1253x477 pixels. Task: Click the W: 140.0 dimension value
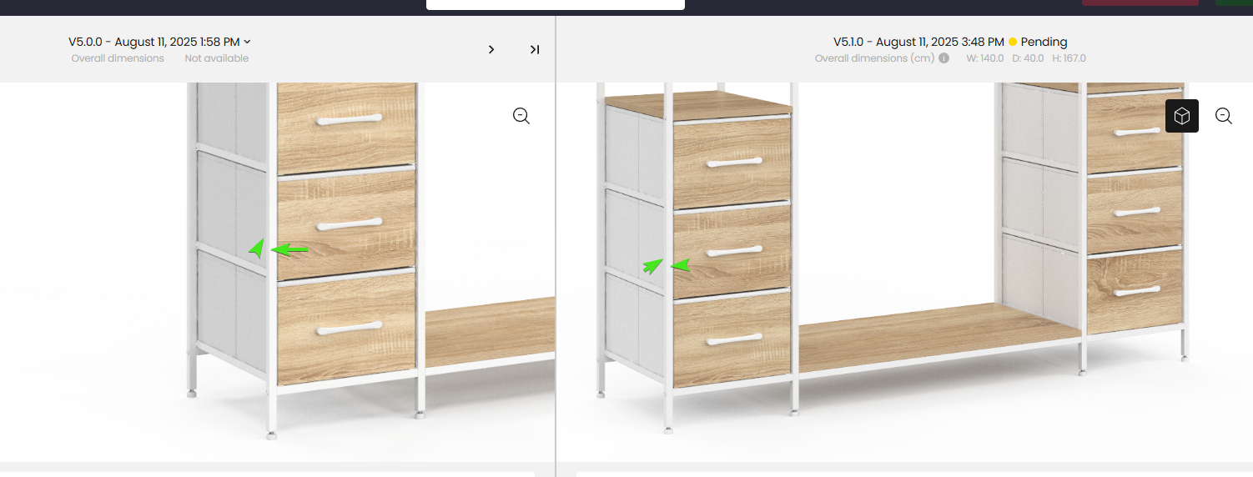coord(984,58)
